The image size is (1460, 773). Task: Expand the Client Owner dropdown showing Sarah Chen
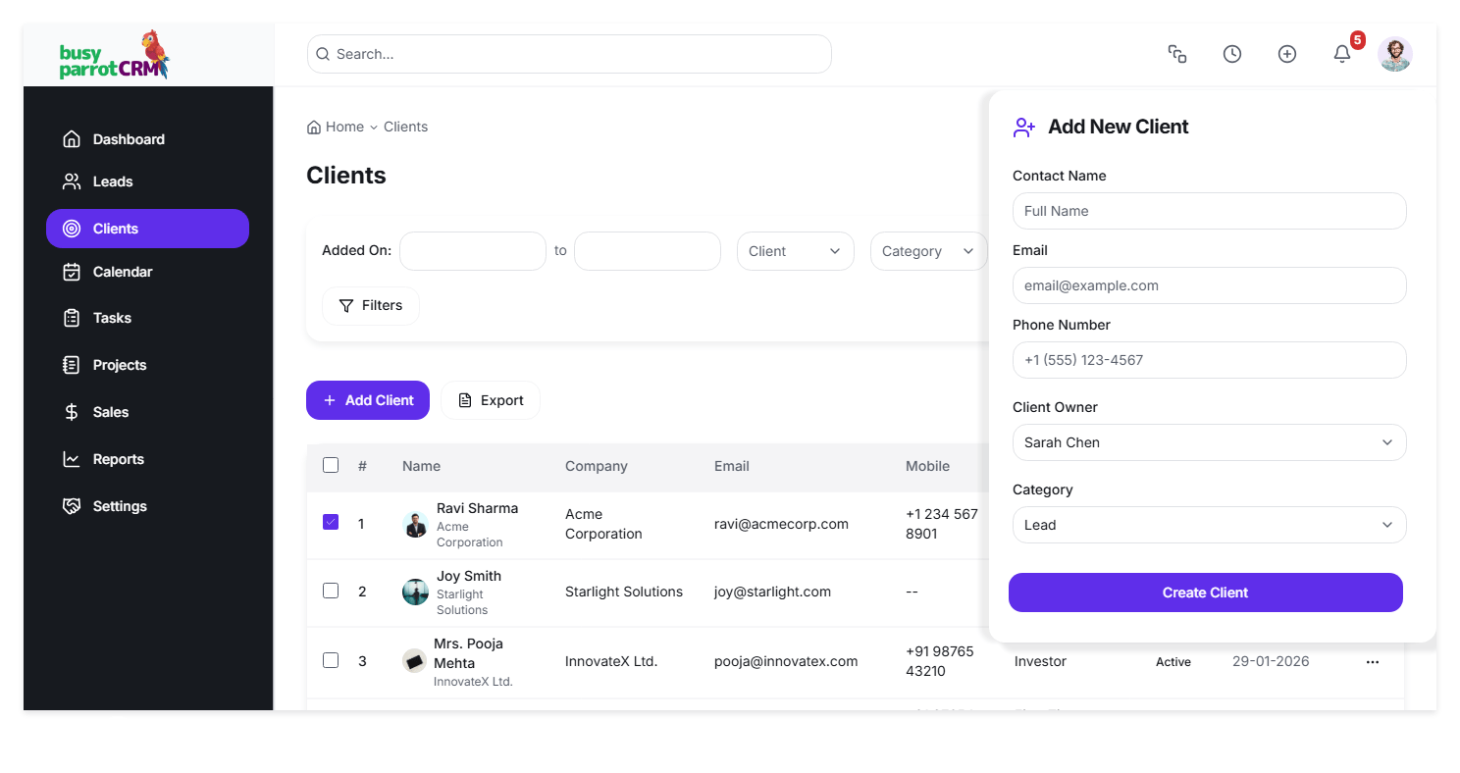click(x=1209, y=442)
